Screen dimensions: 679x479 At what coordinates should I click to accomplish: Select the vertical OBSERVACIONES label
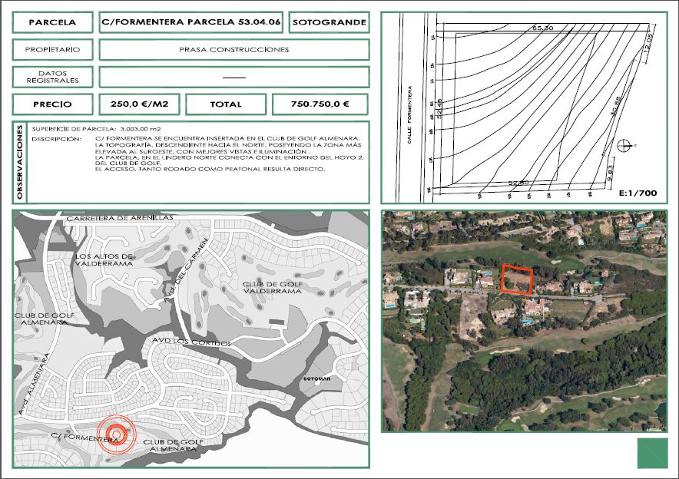[21, 162]
